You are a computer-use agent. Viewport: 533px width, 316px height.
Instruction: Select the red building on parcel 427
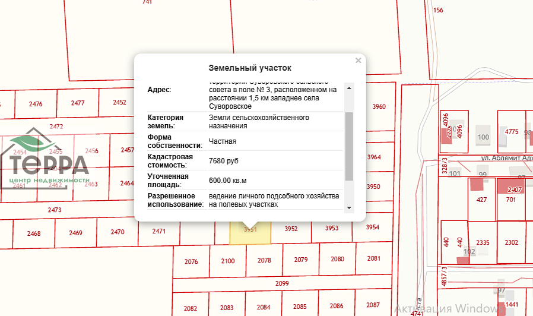click(x=477, y=184)
